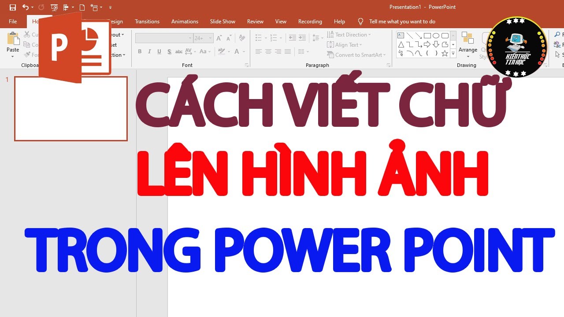Save the presentation via the floppy disk icon
The image size is (564, 317).
(13, 7)
